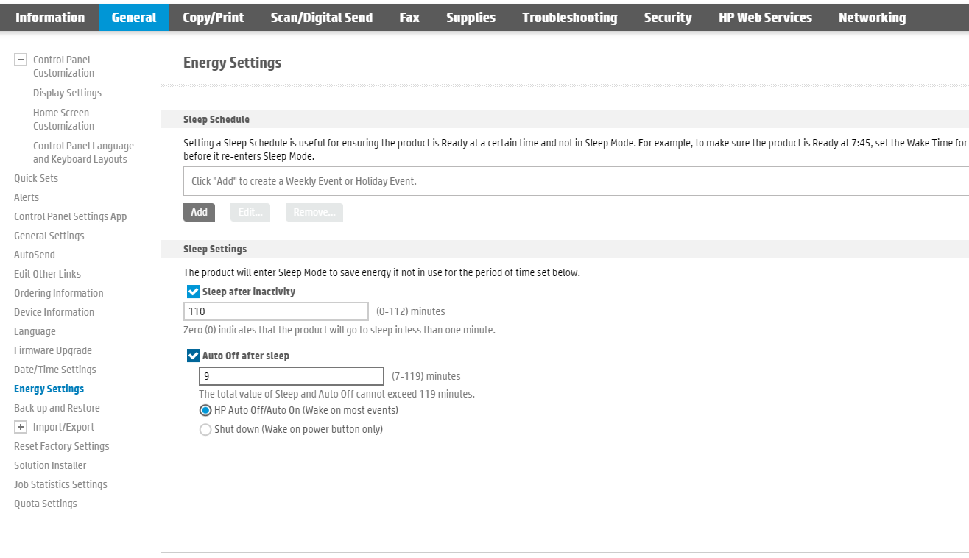Toggle the Sleep after inactivity checkbox
Viewport: 969px width, 558px height.
click(194, 292)
